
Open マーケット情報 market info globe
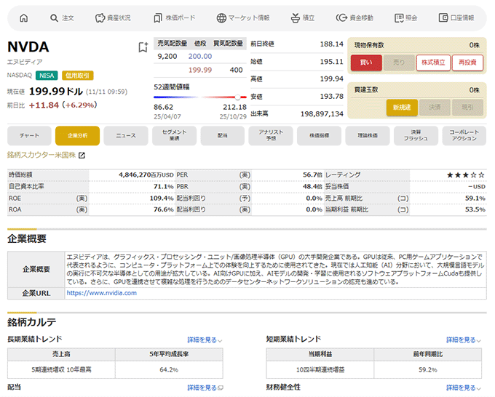242,17
